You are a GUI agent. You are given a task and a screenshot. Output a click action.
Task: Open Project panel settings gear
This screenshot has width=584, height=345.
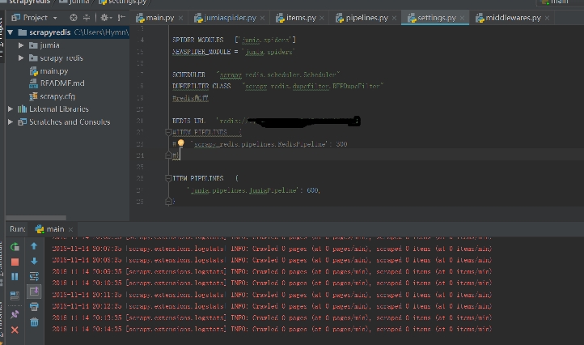pos(104,17)
